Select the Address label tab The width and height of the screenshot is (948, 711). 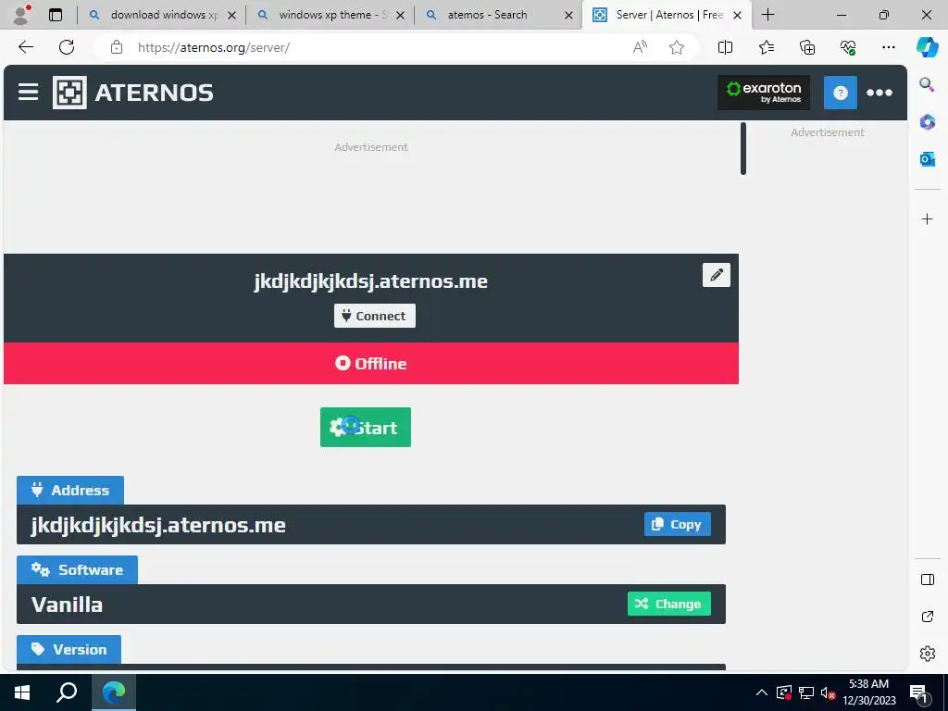70,491
